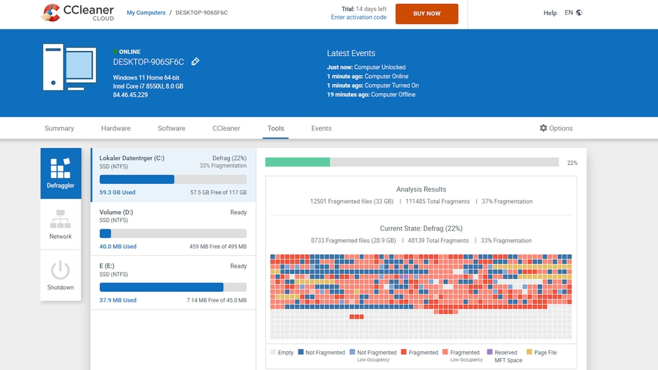Click the pencil icon to rename computer
The width and height of the screenshot is (658, 370).
pyautogui.click(x=195, y=62)
